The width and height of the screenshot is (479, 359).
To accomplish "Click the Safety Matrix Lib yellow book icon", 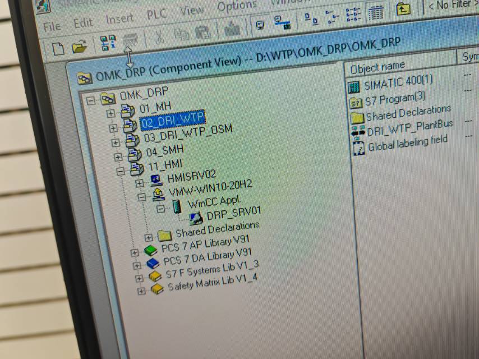I will tap(157, 288).
